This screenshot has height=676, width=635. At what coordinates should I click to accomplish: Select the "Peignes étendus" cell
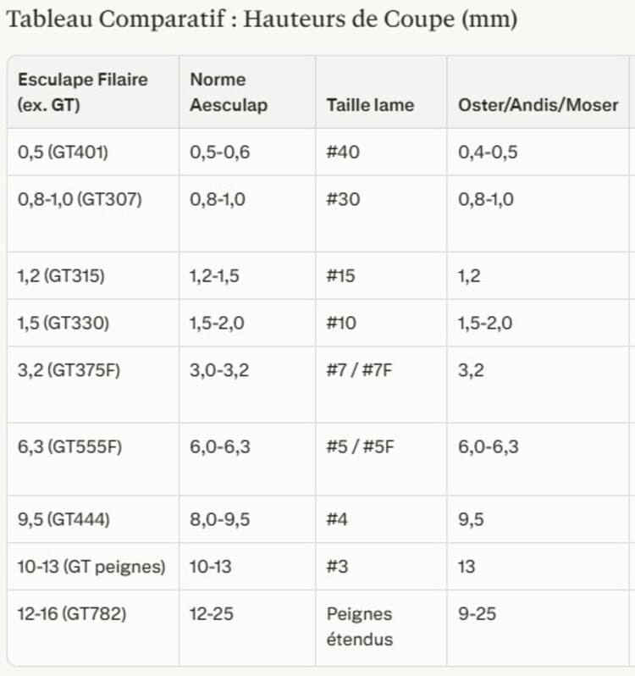tap(359, 626)
